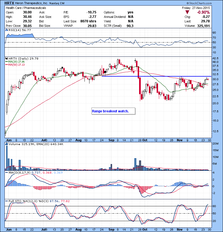Screen dimensions: 223x232
Task: Click the MACD(8,17,9) panel label
Action: tap(20, 173)
